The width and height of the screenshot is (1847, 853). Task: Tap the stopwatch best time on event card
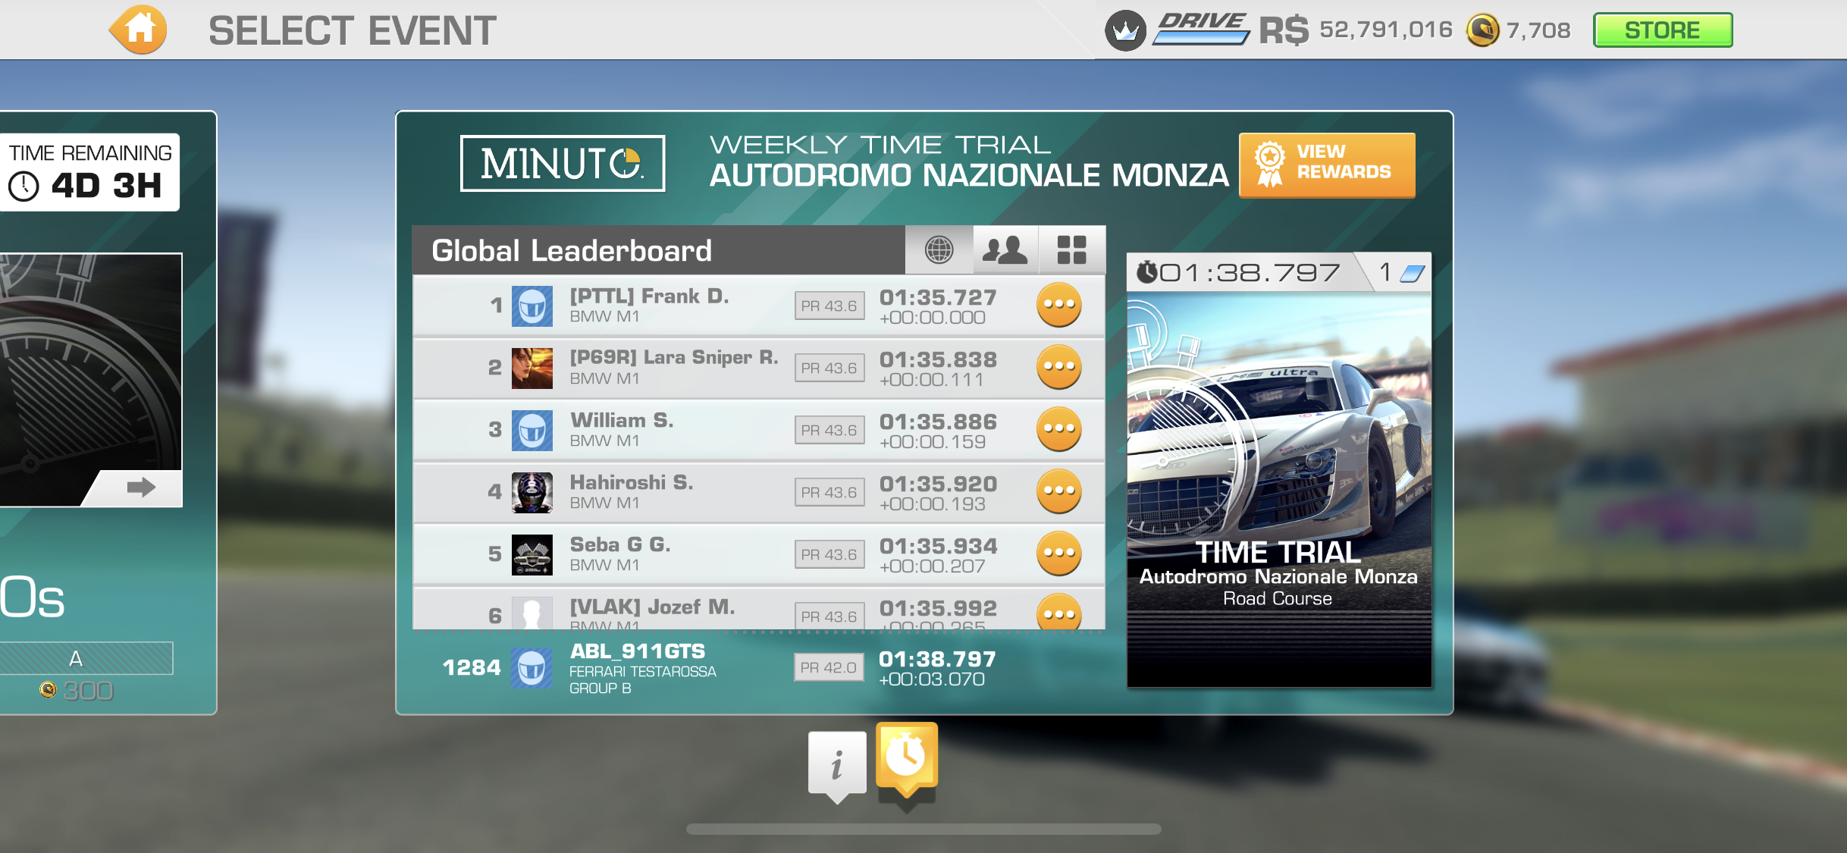pos(1239,272)
